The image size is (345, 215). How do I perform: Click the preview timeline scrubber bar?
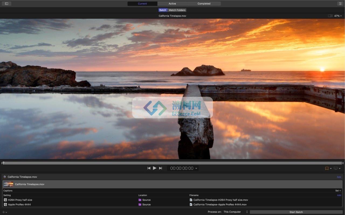(x=172, y=163)
